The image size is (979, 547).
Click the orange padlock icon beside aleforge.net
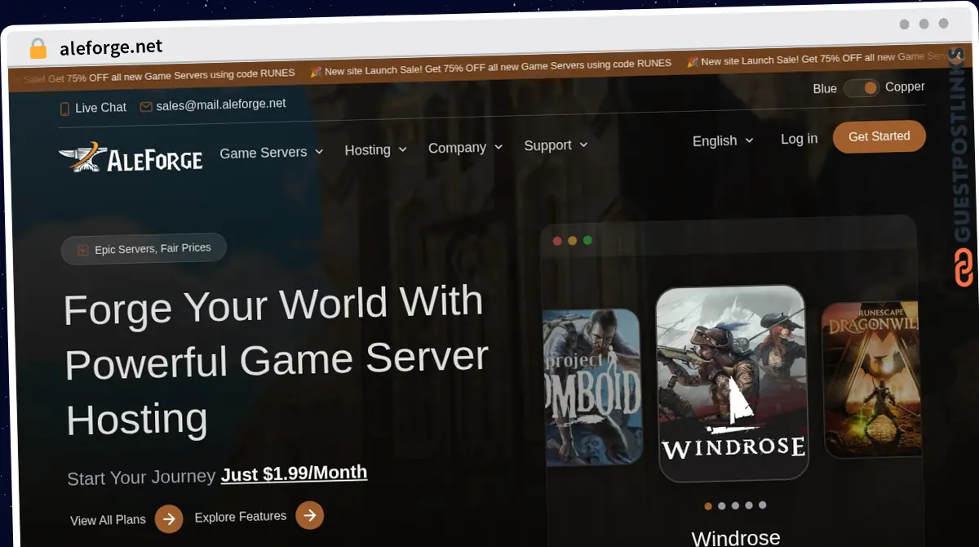38,49
